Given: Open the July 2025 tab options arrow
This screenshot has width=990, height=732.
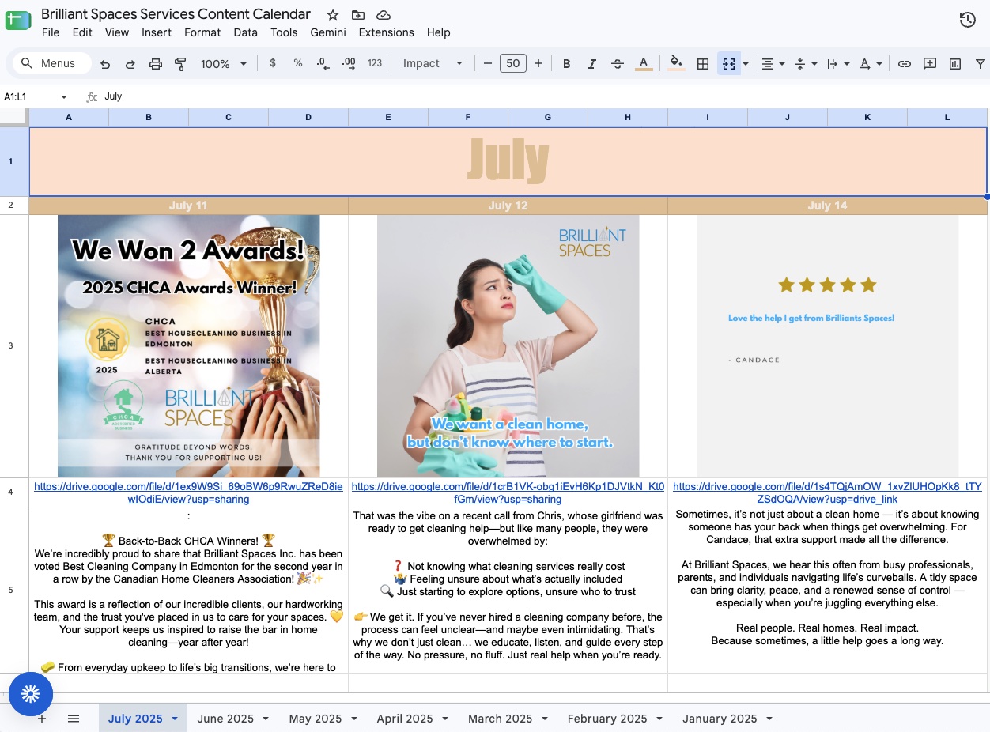Looking at the screenshot, I should pos(175,719).
